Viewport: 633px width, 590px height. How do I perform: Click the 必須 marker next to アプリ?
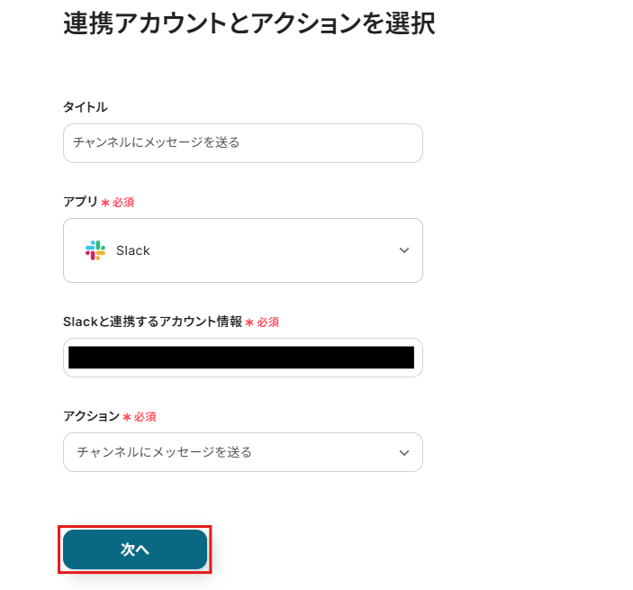click(123, 203)
